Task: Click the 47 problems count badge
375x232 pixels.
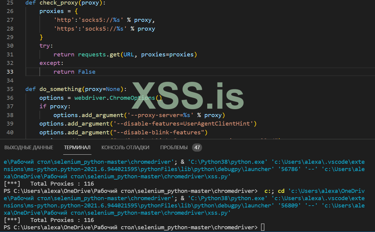Action: coord(197,148)
